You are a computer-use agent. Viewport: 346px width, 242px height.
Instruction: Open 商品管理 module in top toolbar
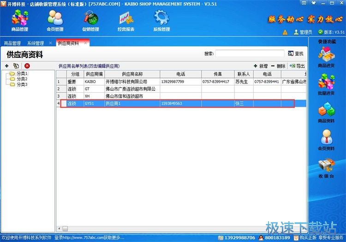point(19,20)
